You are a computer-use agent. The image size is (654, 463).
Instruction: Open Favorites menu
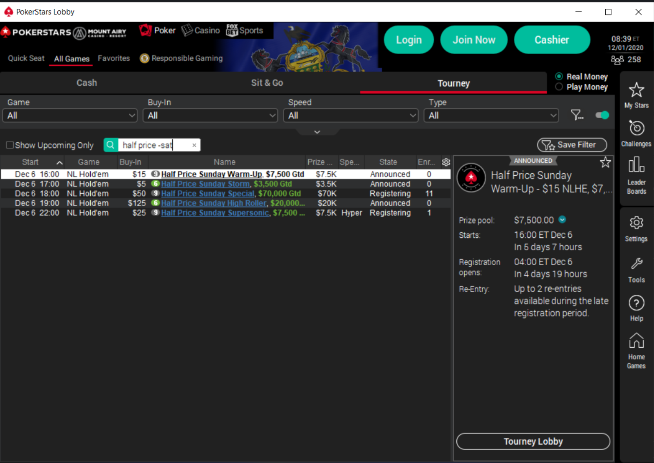[114, 58]
